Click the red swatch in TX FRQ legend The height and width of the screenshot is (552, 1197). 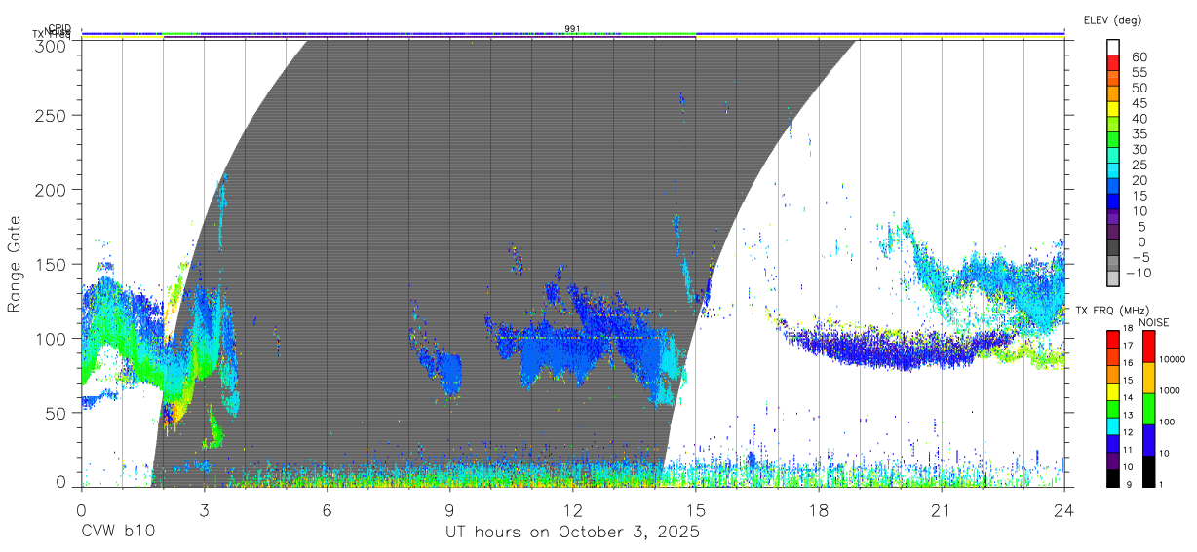pos(1113,340)
